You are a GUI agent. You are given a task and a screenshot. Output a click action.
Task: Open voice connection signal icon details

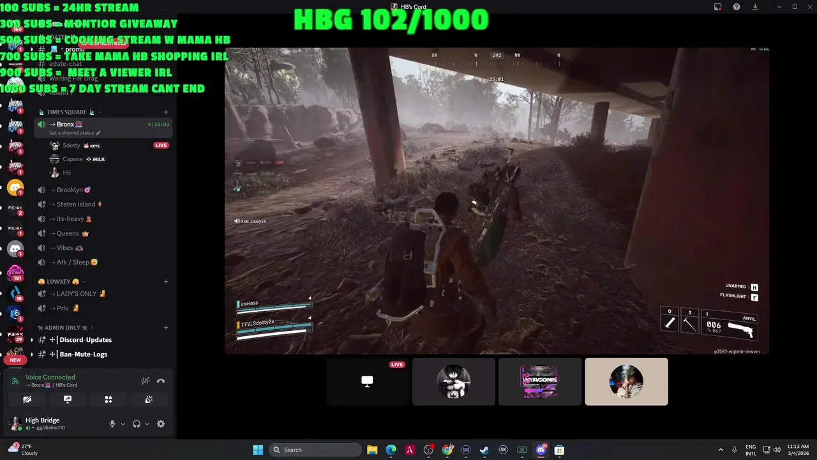coord(16,381)
